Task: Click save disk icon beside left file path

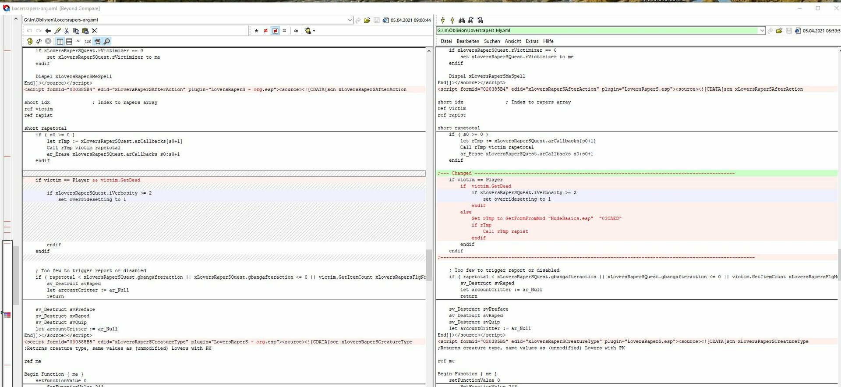Action: click(x=376, y=20)
